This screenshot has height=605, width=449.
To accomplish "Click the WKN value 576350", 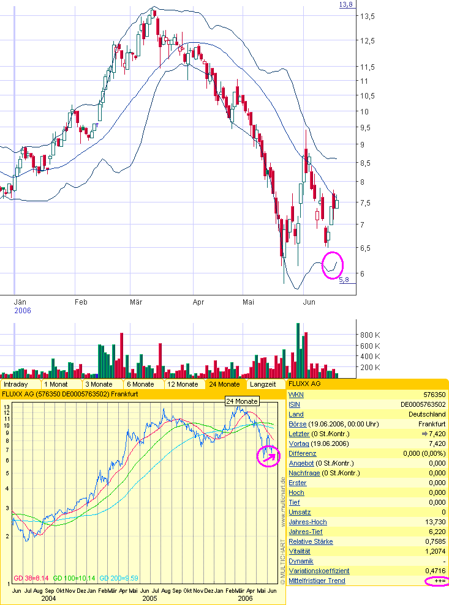I will tap(434, 395).
